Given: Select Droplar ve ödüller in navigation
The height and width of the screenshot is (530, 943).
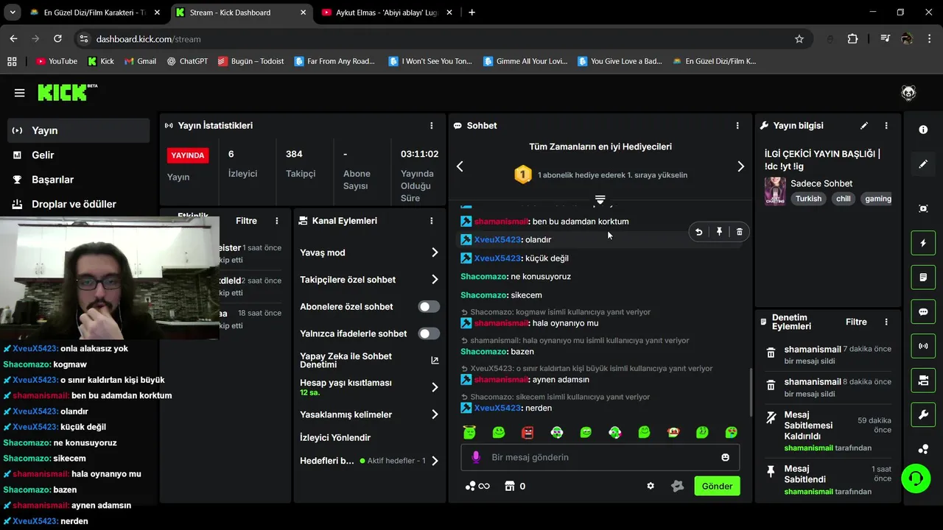Looking at the screenshot, I should [79, 204].
